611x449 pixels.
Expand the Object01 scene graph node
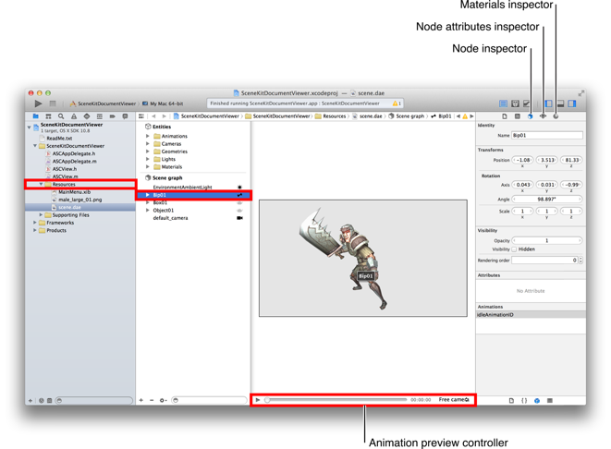tap(148, 211)
